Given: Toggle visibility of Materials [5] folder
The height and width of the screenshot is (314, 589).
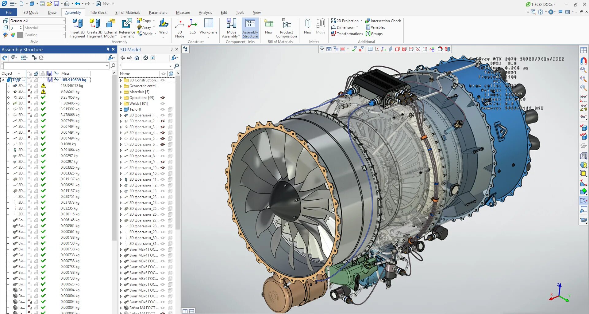Looking at the screenshot, I should 163,92.
